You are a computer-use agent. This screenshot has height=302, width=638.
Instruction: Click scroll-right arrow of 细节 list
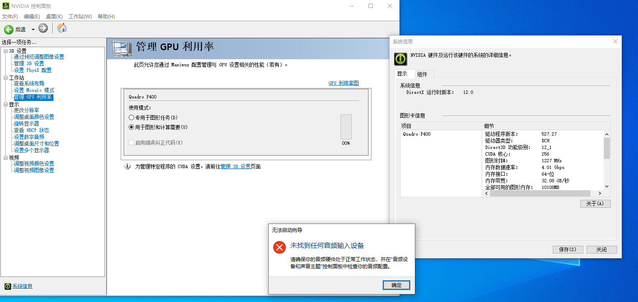coord(600,194)
